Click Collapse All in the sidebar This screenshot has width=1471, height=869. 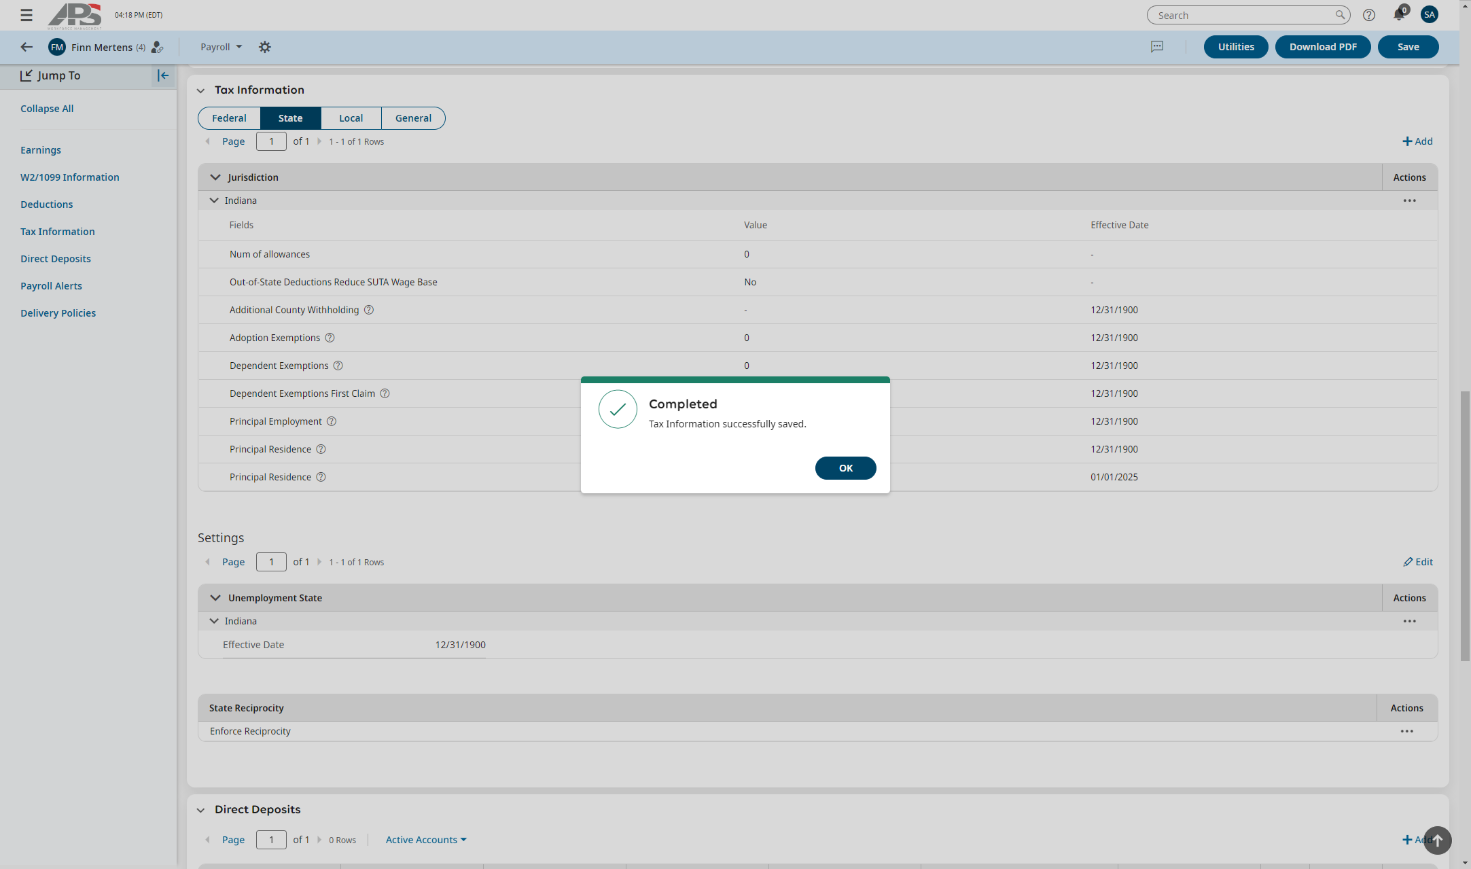click(47, 109)
